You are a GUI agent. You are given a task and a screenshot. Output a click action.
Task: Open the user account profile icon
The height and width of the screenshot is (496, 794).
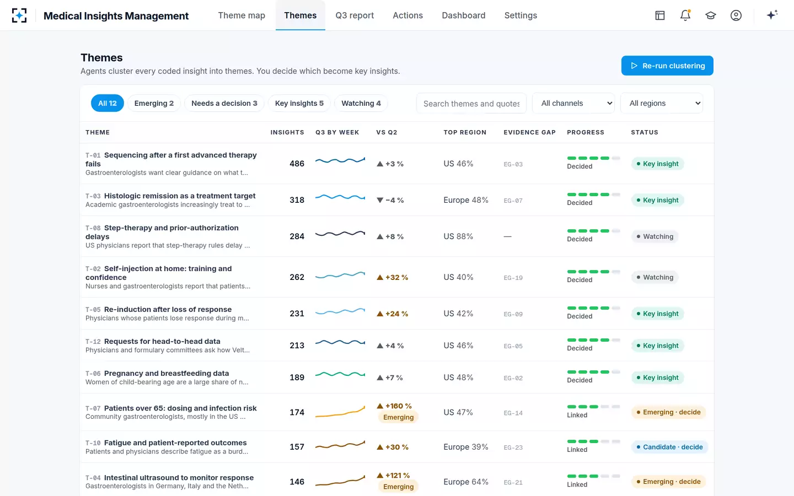coord(736,15)
